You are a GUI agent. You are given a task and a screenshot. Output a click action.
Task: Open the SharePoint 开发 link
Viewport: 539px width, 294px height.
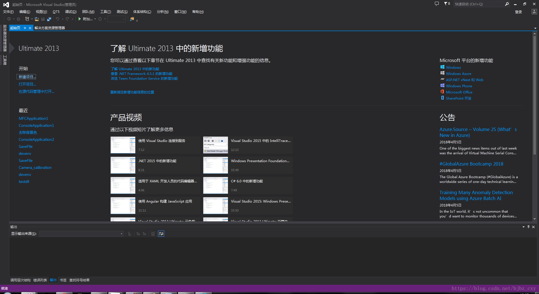(458, 98)
